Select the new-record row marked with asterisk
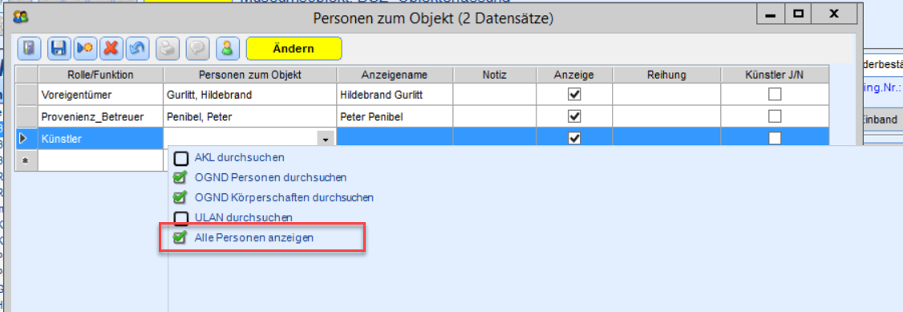903x312 pixels. [26, 160]
